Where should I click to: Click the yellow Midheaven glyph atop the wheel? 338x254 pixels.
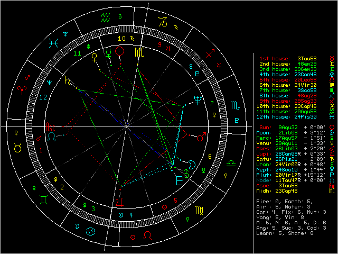[138, 52]
